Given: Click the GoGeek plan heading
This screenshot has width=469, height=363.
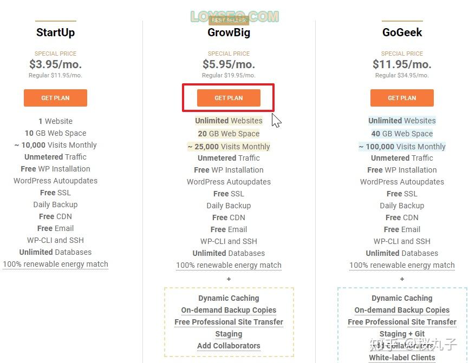Looking at the screenshot, I should click(402, 32).
